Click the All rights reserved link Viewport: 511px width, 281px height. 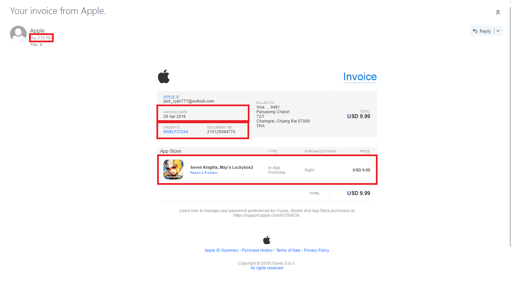[267, 268]
